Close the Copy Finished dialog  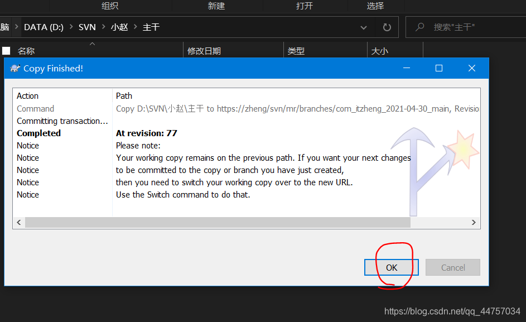click(x=472, y=68)
